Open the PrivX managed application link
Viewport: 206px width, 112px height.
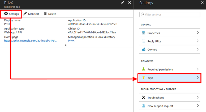coord(71,41)
